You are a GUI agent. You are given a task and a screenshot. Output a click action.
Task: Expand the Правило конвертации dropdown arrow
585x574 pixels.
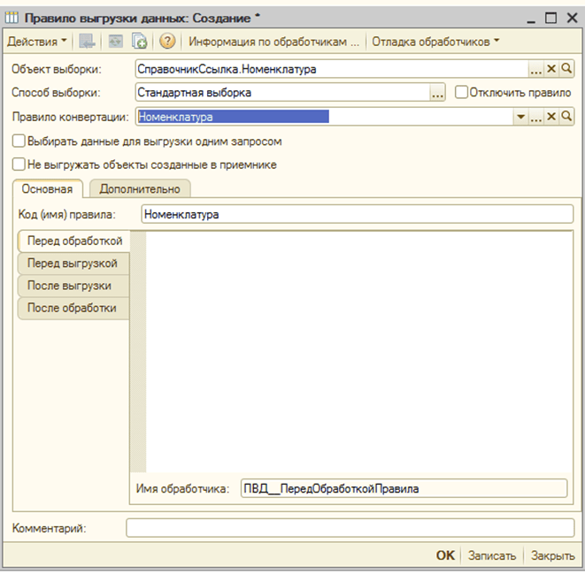(520, 117)
